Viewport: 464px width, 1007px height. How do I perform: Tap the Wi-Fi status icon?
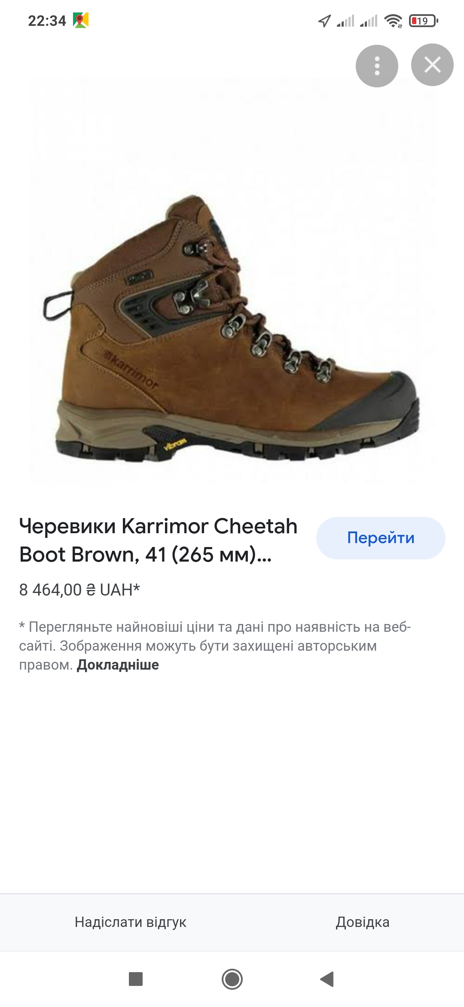(393, 21)
